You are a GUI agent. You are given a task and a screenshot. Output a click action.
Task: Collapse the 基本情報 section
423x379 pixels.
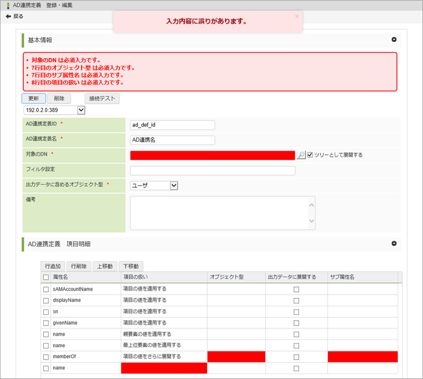[394, 40]
